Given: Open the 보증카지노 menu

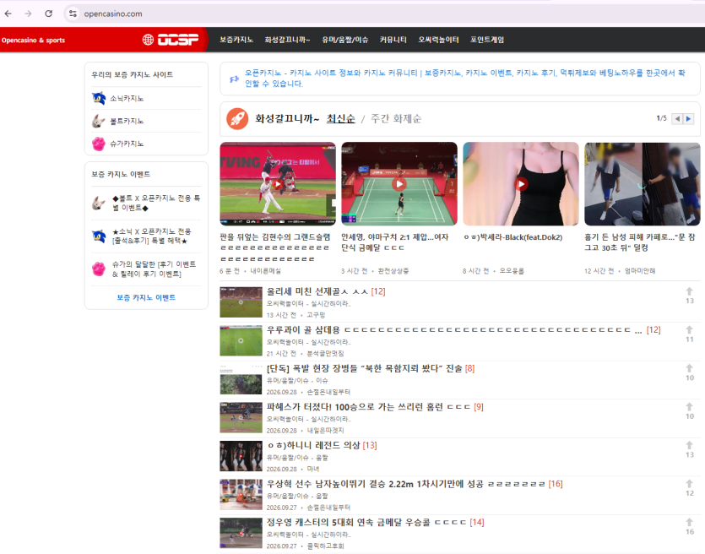Looking at the screenshot, I should [236, 40].
